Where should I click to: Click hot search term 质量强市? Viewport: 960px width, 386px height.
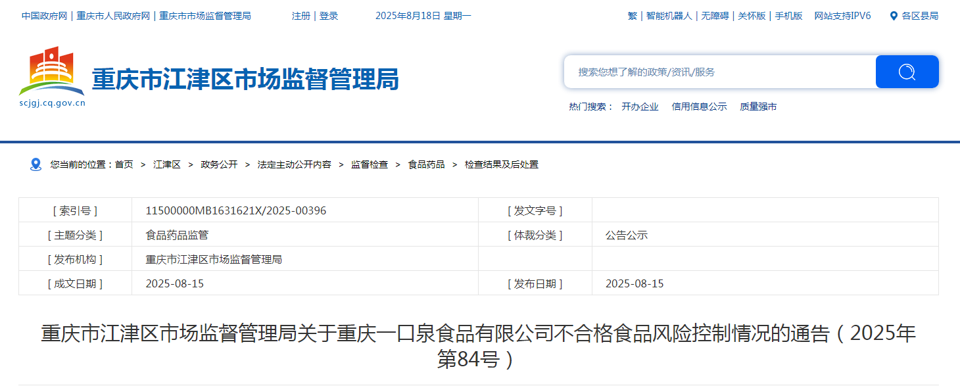tap(758, 107)
